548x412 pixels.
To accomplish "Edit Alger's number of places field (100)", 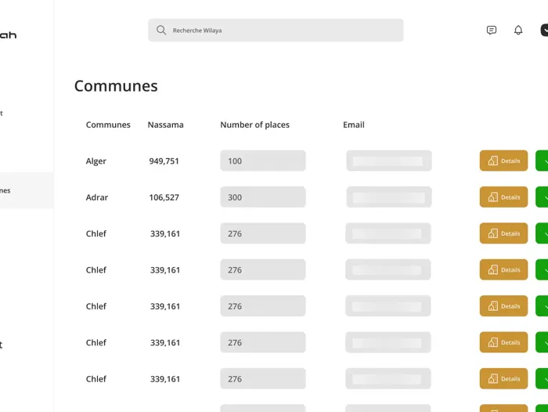I will 262,161.
